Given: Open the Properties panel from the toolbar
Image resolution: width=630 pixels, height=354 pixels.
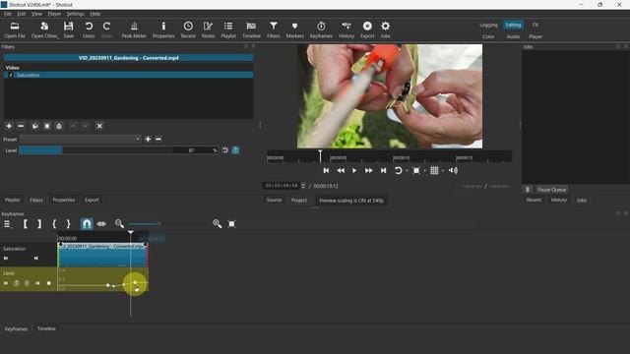Looking at the screenshot, I should 163,30.
